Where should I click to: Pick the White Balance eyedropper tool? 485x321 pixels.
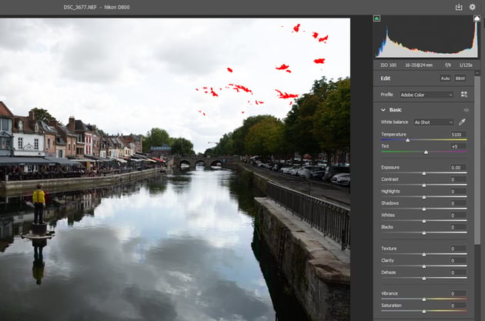pyautogui.click(x=463, y=122)
